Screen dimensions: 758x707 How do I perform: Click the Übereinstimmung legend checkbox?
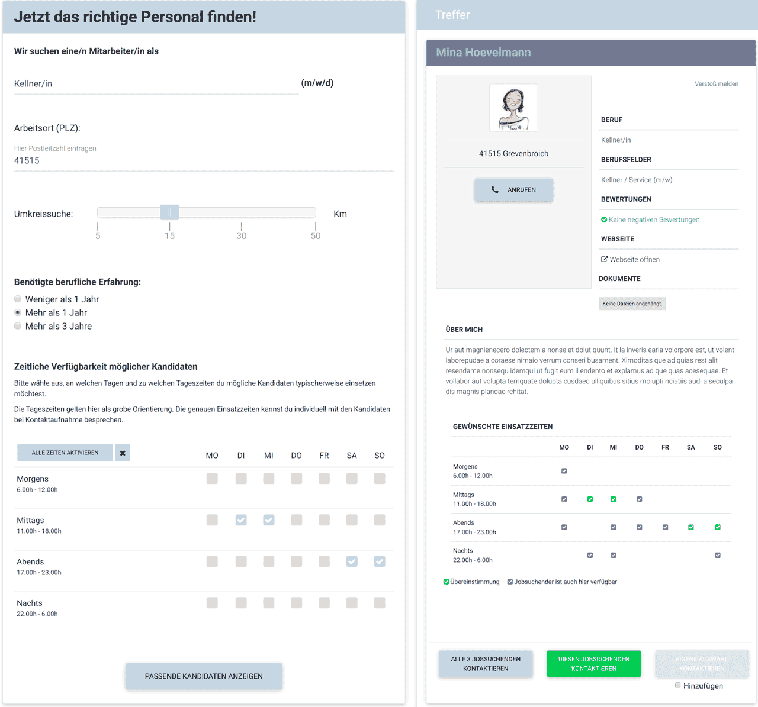(x=446, y=582)
